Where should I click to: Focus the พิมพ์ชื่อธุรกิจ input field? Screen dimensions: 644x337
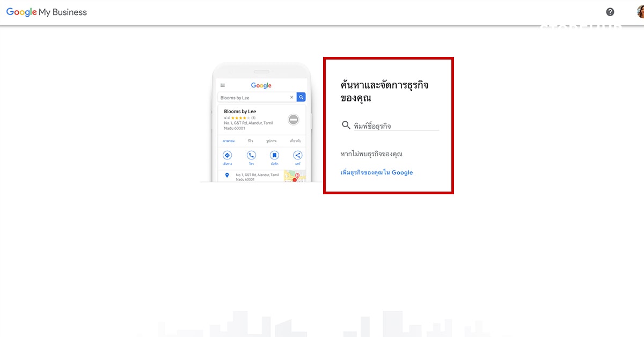(x=396, y=126)
